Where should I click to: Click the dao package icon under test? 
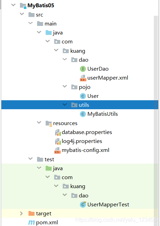pos(74,196)
